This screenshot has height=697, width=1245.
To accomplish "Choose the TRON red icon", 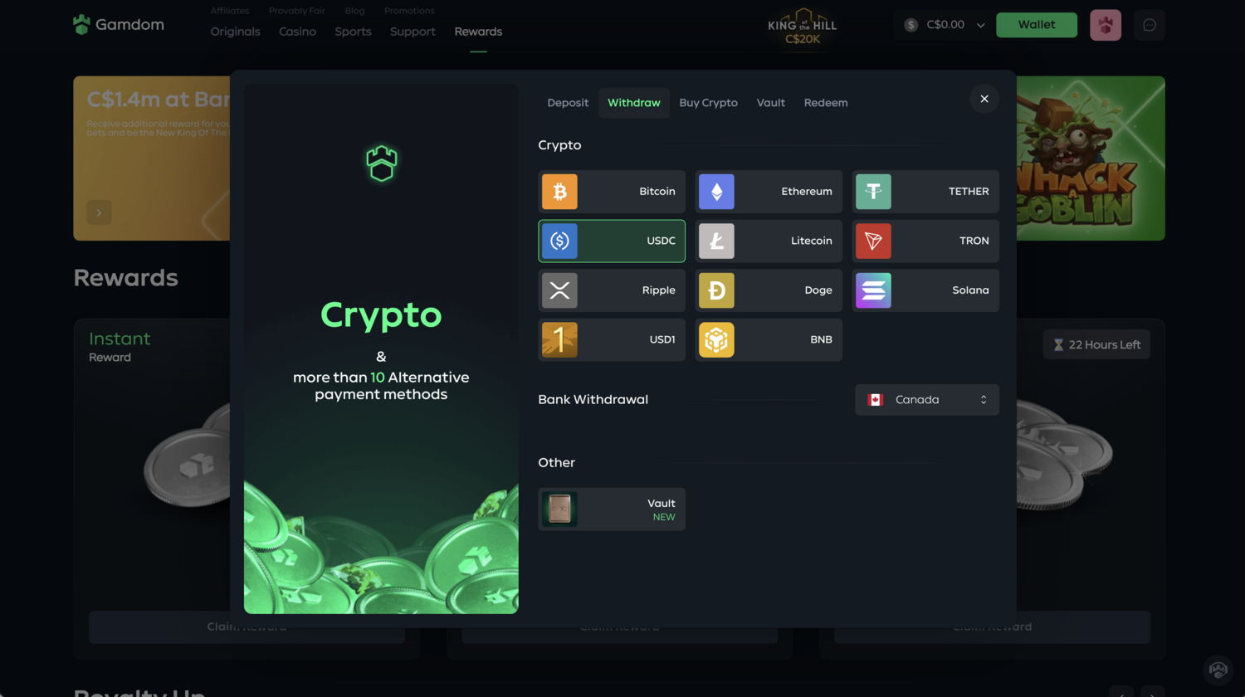I will click(873, 241).
